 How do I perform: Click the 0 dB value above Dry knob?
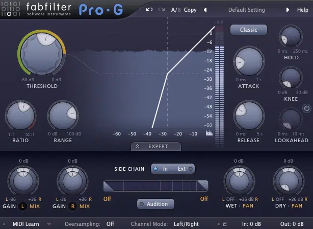tap(288, 161)
